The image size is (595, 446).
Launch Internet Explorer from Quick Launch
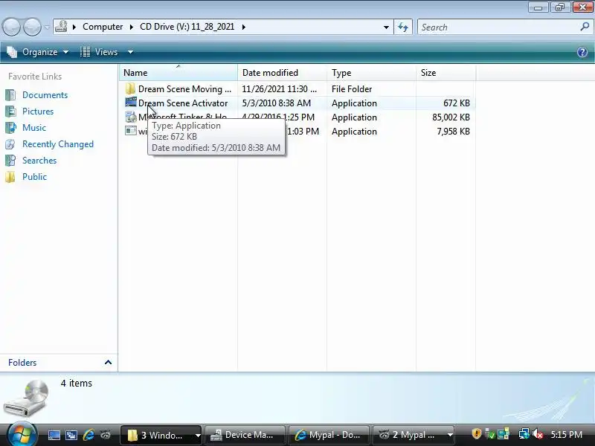[x=89, y=435]
